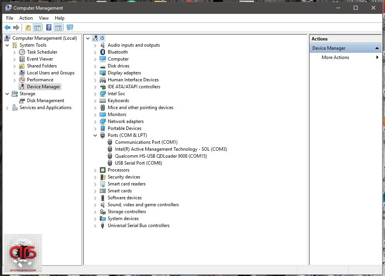Collapse the Device Manager actions section header
385x276 pixels.
(x=377, y=48)
